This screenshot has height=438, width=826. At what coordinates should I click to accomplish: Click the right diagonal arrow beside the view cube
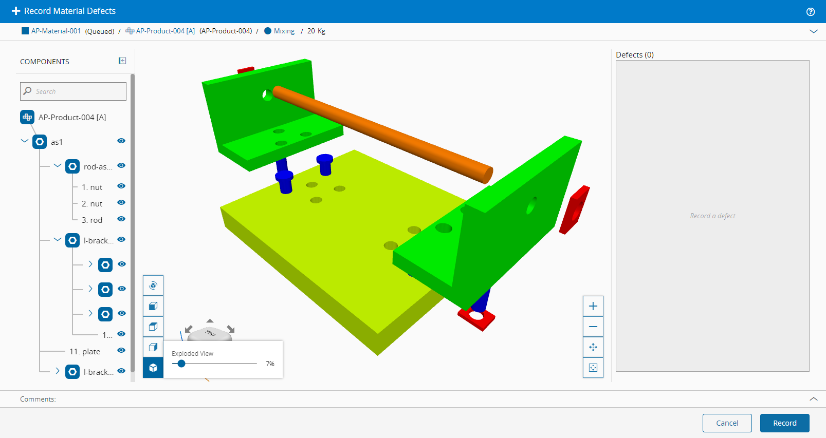[231, 329]
